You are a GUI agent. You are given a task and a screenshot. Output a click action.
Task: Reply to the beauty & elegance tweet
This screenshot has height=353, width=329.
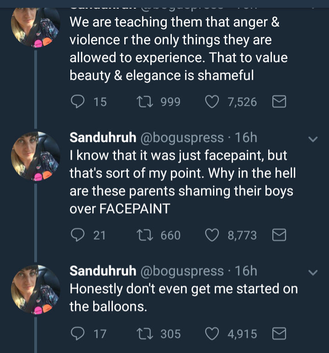pyautogui.click(x=77, y=102)
